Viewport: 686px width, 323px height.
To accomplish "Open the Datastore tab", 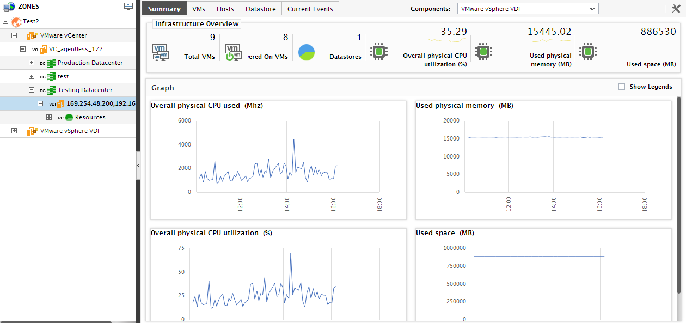I will point(261,9).
